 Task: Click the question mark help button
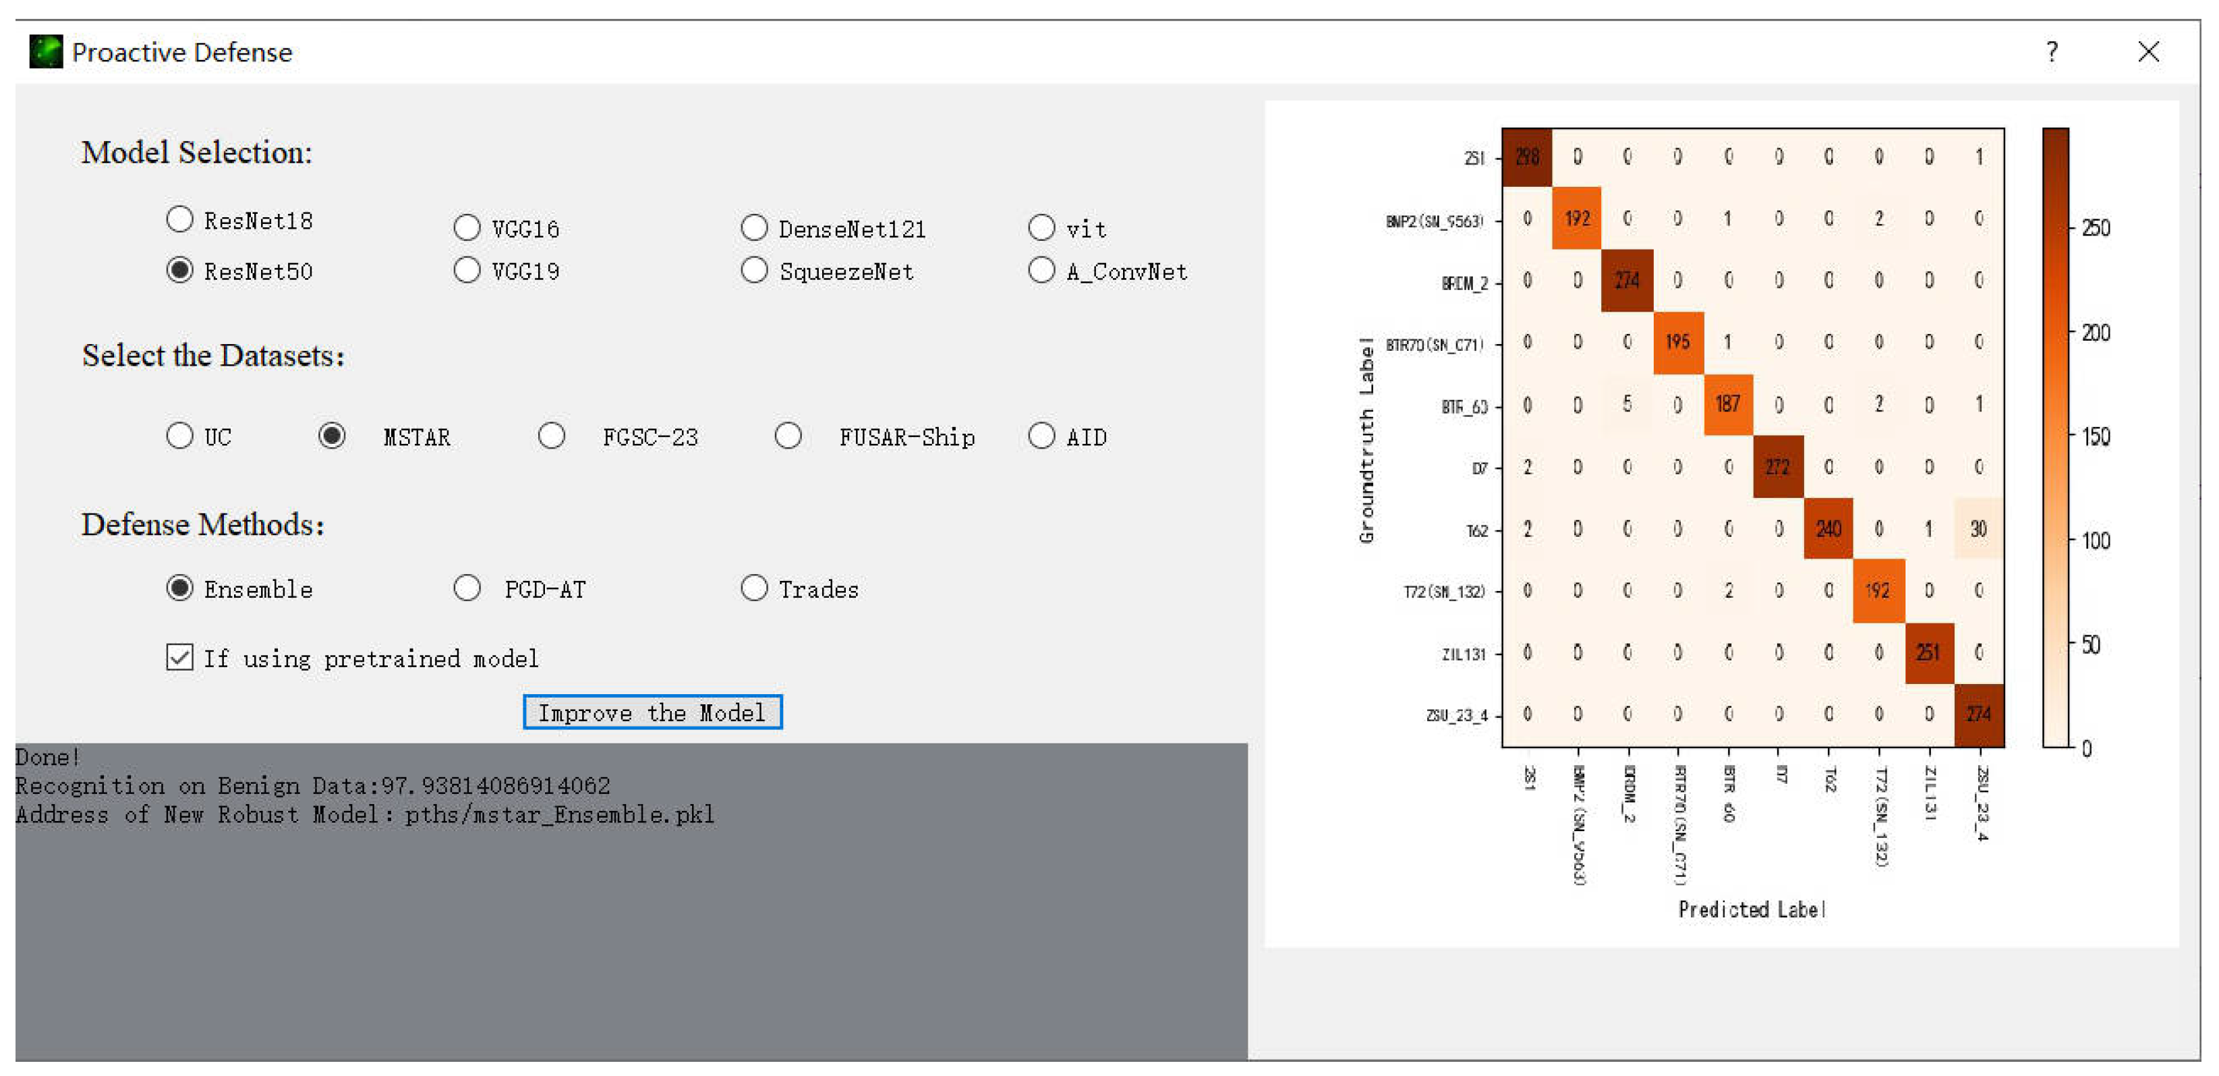tap(2052, 52)
